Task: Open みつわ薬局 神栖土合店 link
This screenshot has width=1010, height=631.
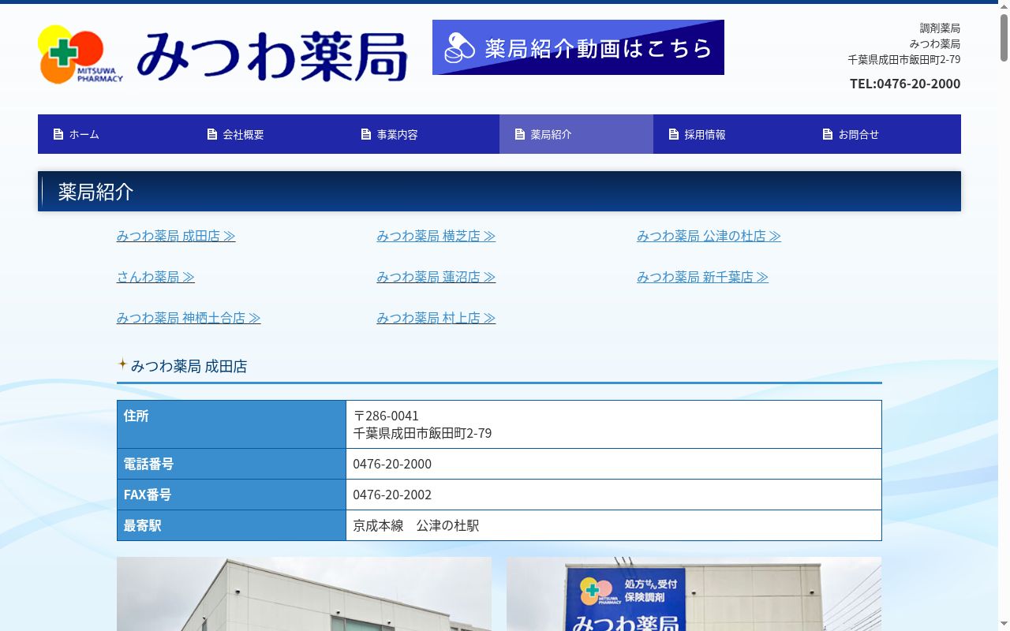Action: click(189, 318)
